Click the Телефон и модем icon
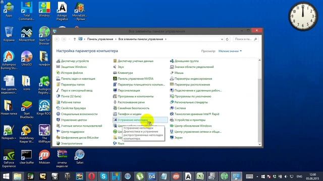This screenshot has width=323, height=181. (115, 114)
